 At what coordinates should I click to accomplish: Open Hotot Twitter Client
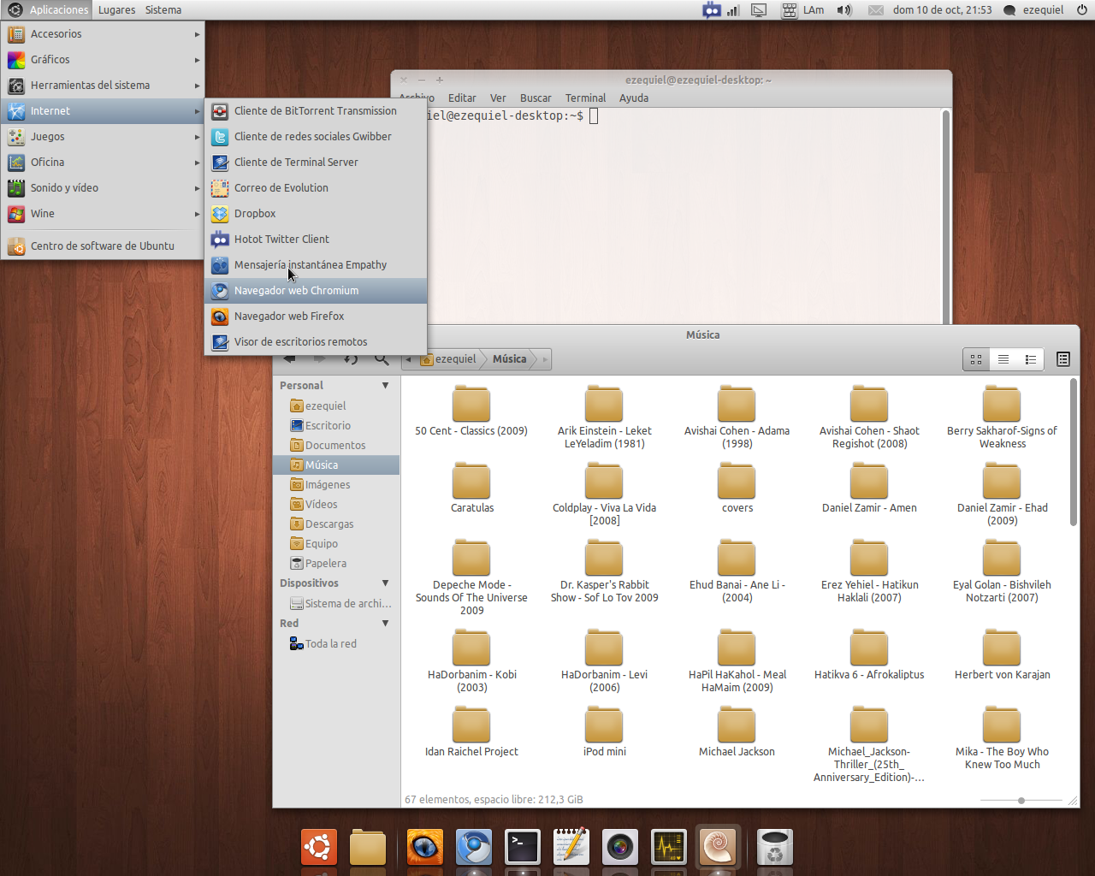click(x=315, y=240)
